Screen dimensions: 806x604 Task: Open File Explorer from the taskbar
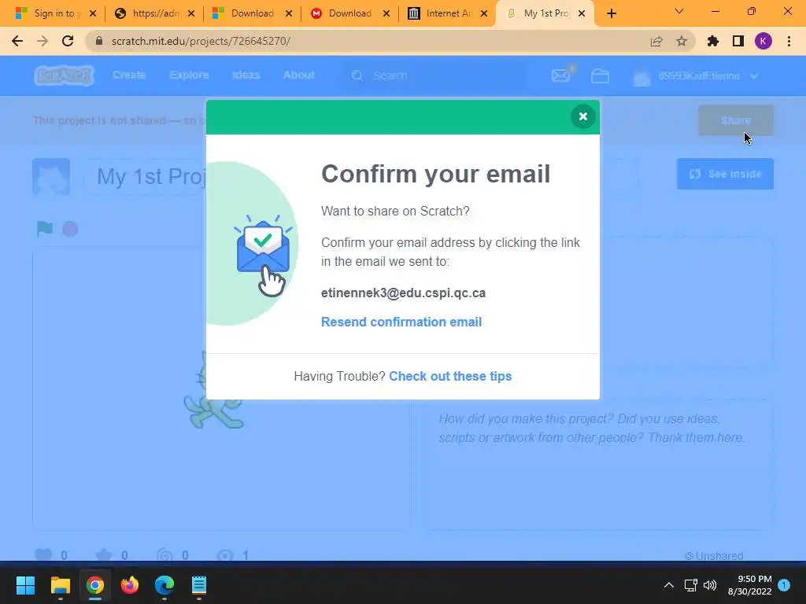60,585
